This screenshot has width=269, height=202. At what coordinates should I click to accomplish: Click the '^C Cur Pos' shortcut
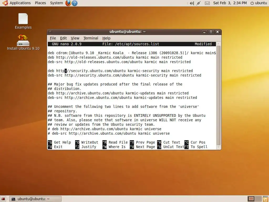[195, 142]
